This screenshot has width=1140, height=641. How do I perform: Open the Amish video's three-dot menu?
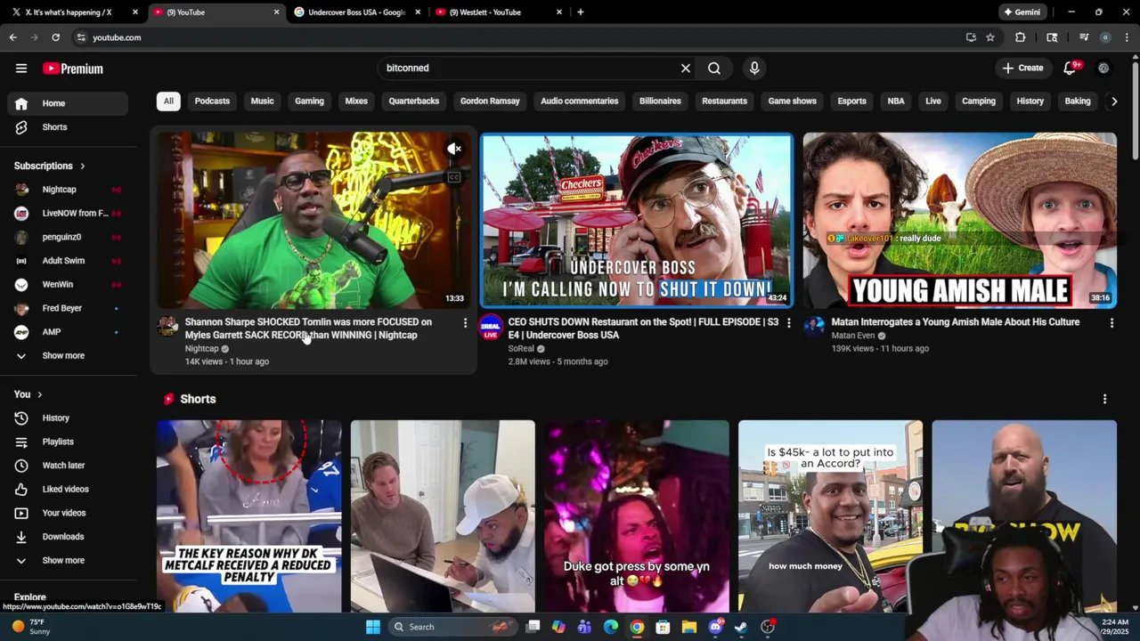click(x=1111, y=323)
